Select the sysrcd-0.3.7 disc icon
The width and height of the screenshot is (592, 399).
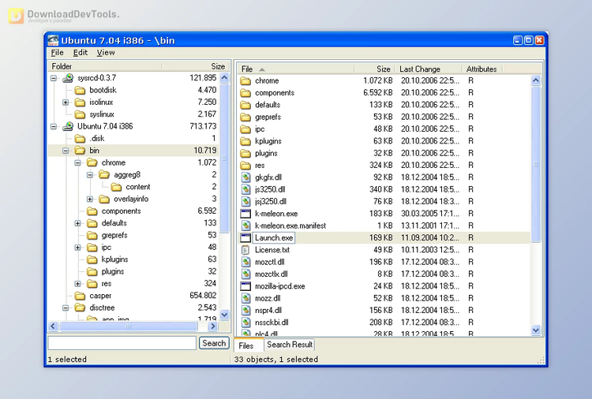pos(68,78)
